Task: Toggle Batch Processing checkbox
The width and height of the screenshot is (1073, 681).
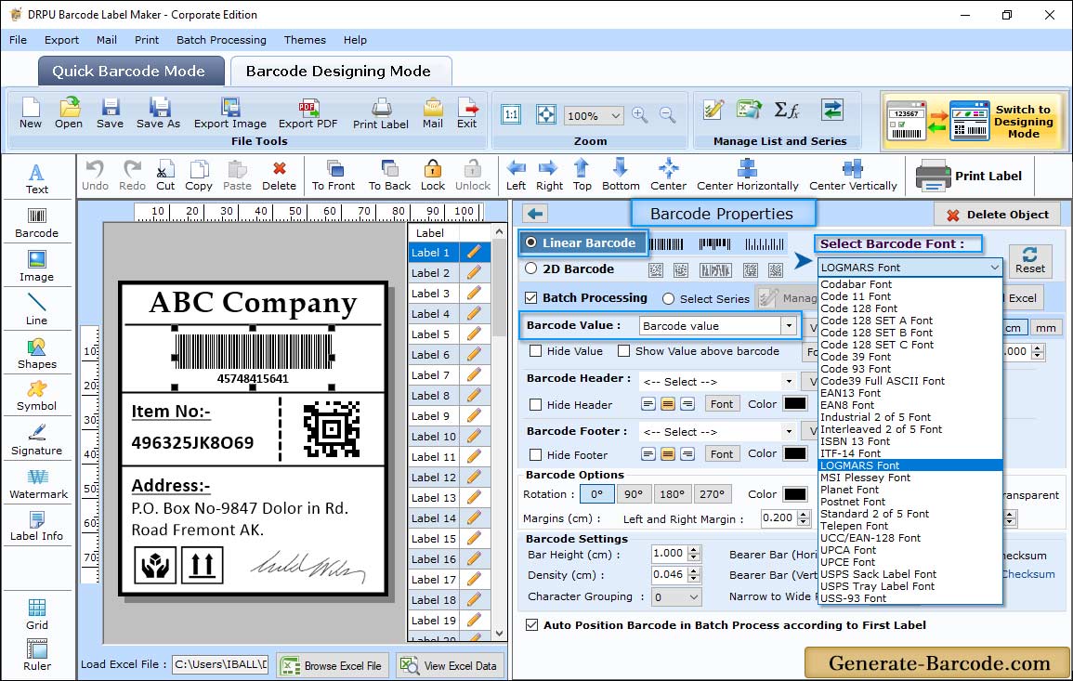Action: pyautogui.click(x=531, y=297)
